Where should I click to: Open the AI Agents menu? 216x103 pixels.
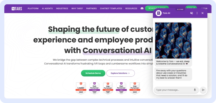47,9
